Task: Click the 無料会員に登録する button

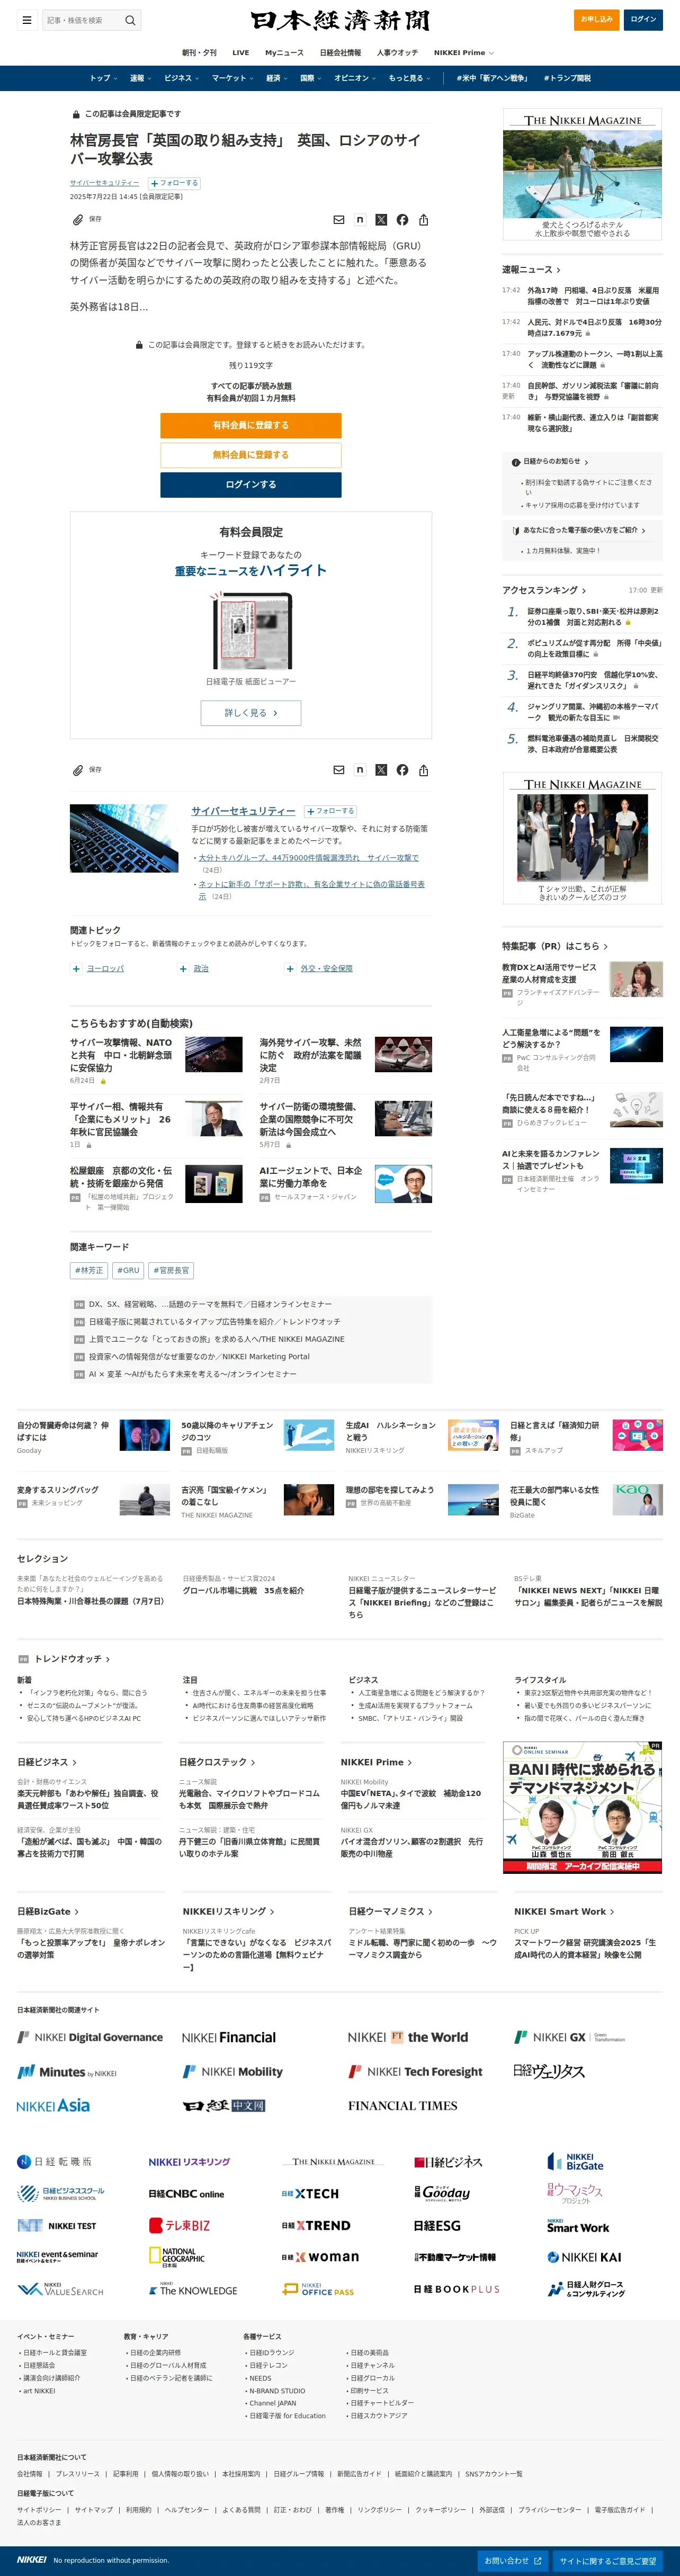Action: tap(250, 455)
